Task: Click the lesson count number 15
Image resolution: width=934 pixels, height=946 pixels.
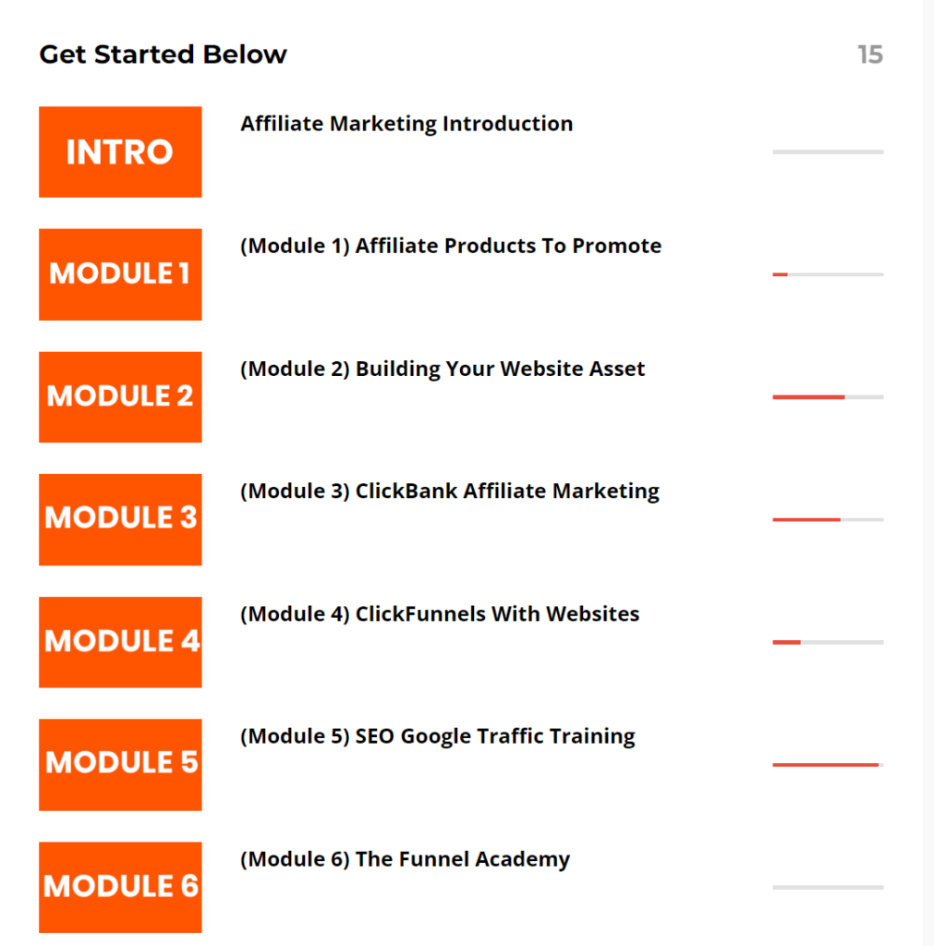Action: pyautogui.click(x=869, y=55)
